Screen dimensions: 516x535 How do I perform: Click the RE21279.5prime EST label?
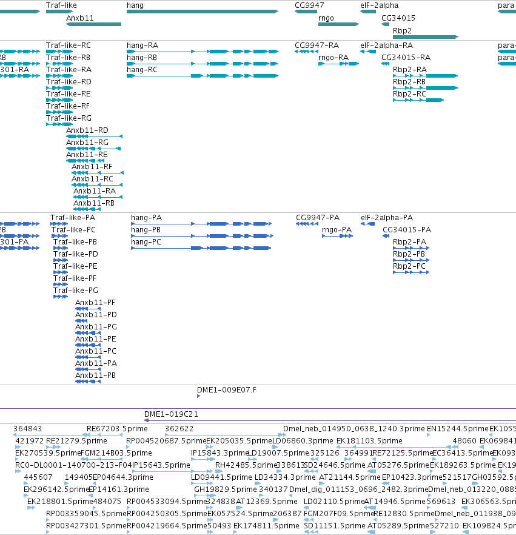click(76, 441)
